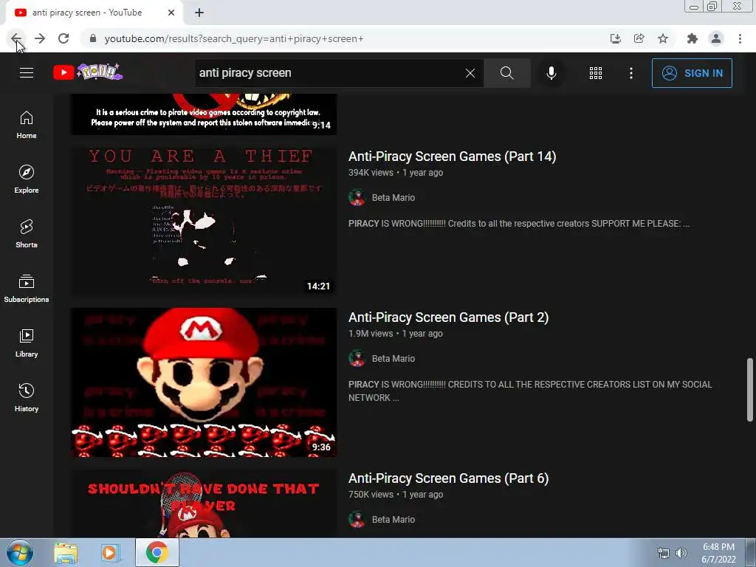Viewport: 756px width, 567px height.
Task: Click the YouTube logo
Action: coord(88,72)
